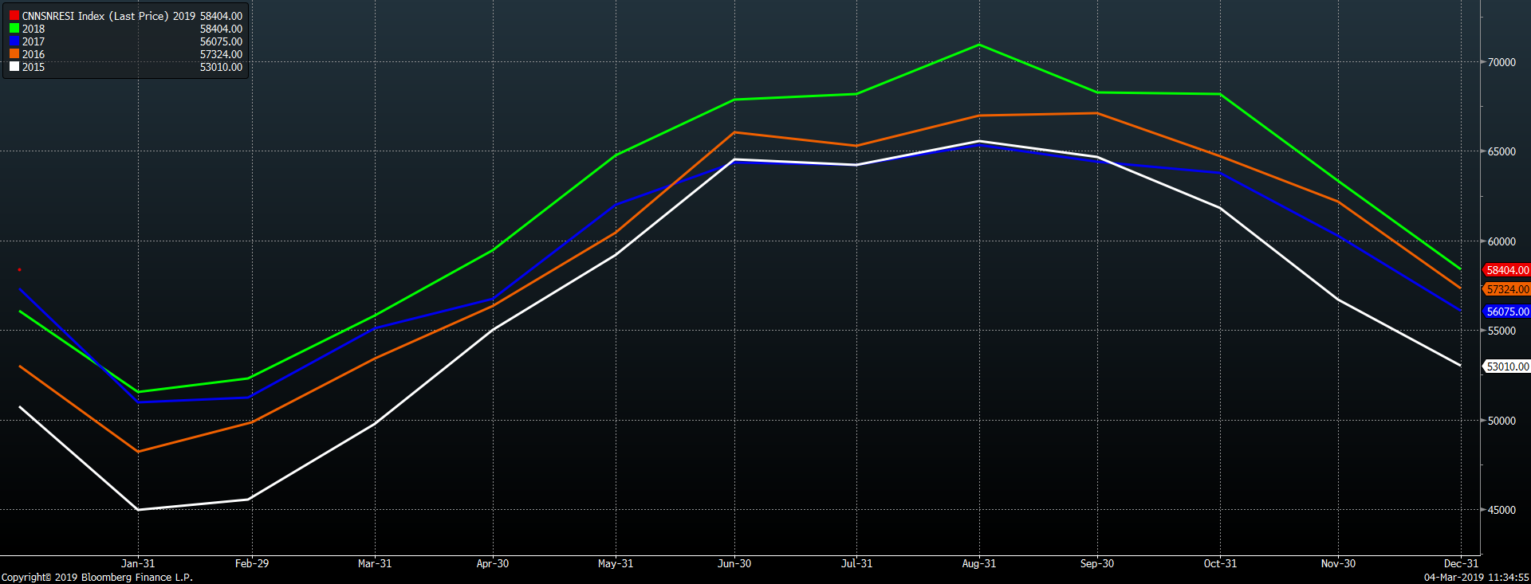Click the Jan-31 date axis label
Screen dimensions: 1531x584
point(138,563)
